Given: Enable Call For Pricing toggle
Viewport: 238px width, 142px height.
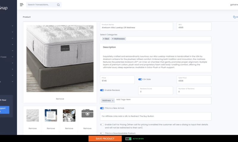Looking at the screenshot, I should 102,125.
